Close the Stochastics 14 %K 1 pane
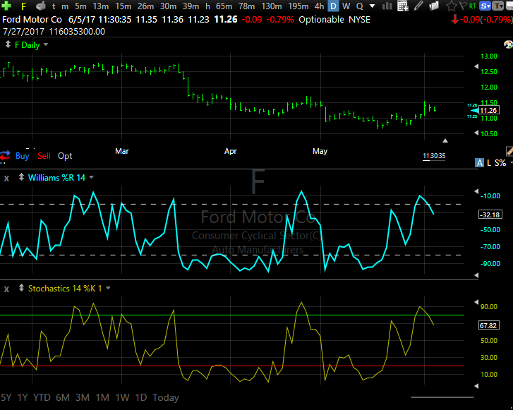Image resolution: width=513 pixels, height=410 pixels. click(6, 289)
